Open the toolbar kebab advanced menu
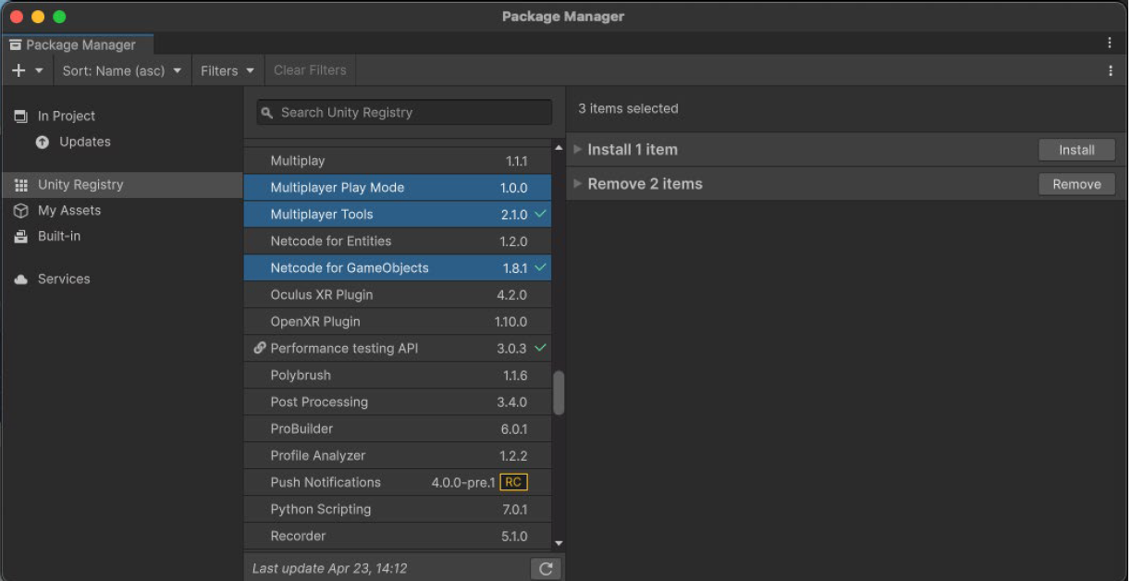This screenshot has height=581, width=1131. coord(1110,70)
